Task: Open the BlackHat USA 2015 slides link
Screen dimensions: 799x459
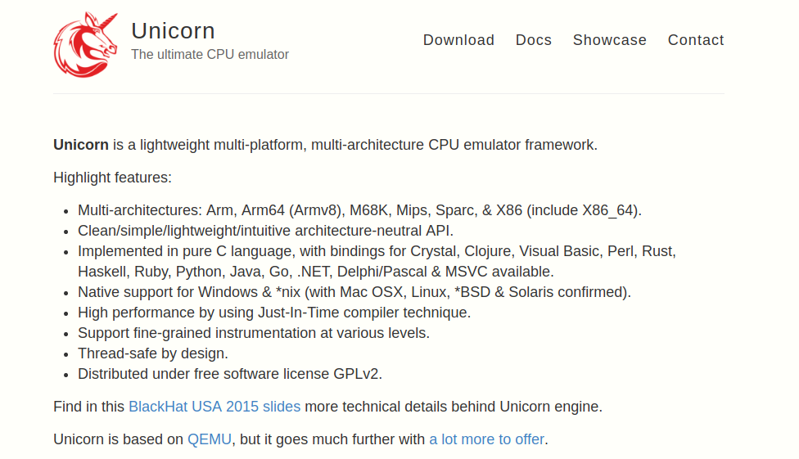Action: pos(214,407)
